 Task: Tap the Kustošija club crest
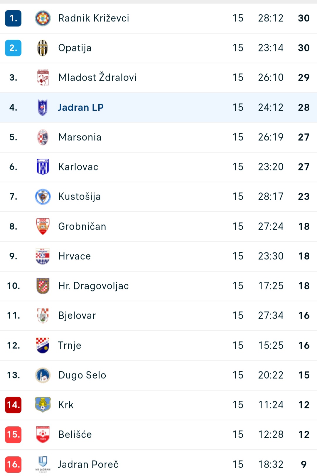[x=43, y=197]
